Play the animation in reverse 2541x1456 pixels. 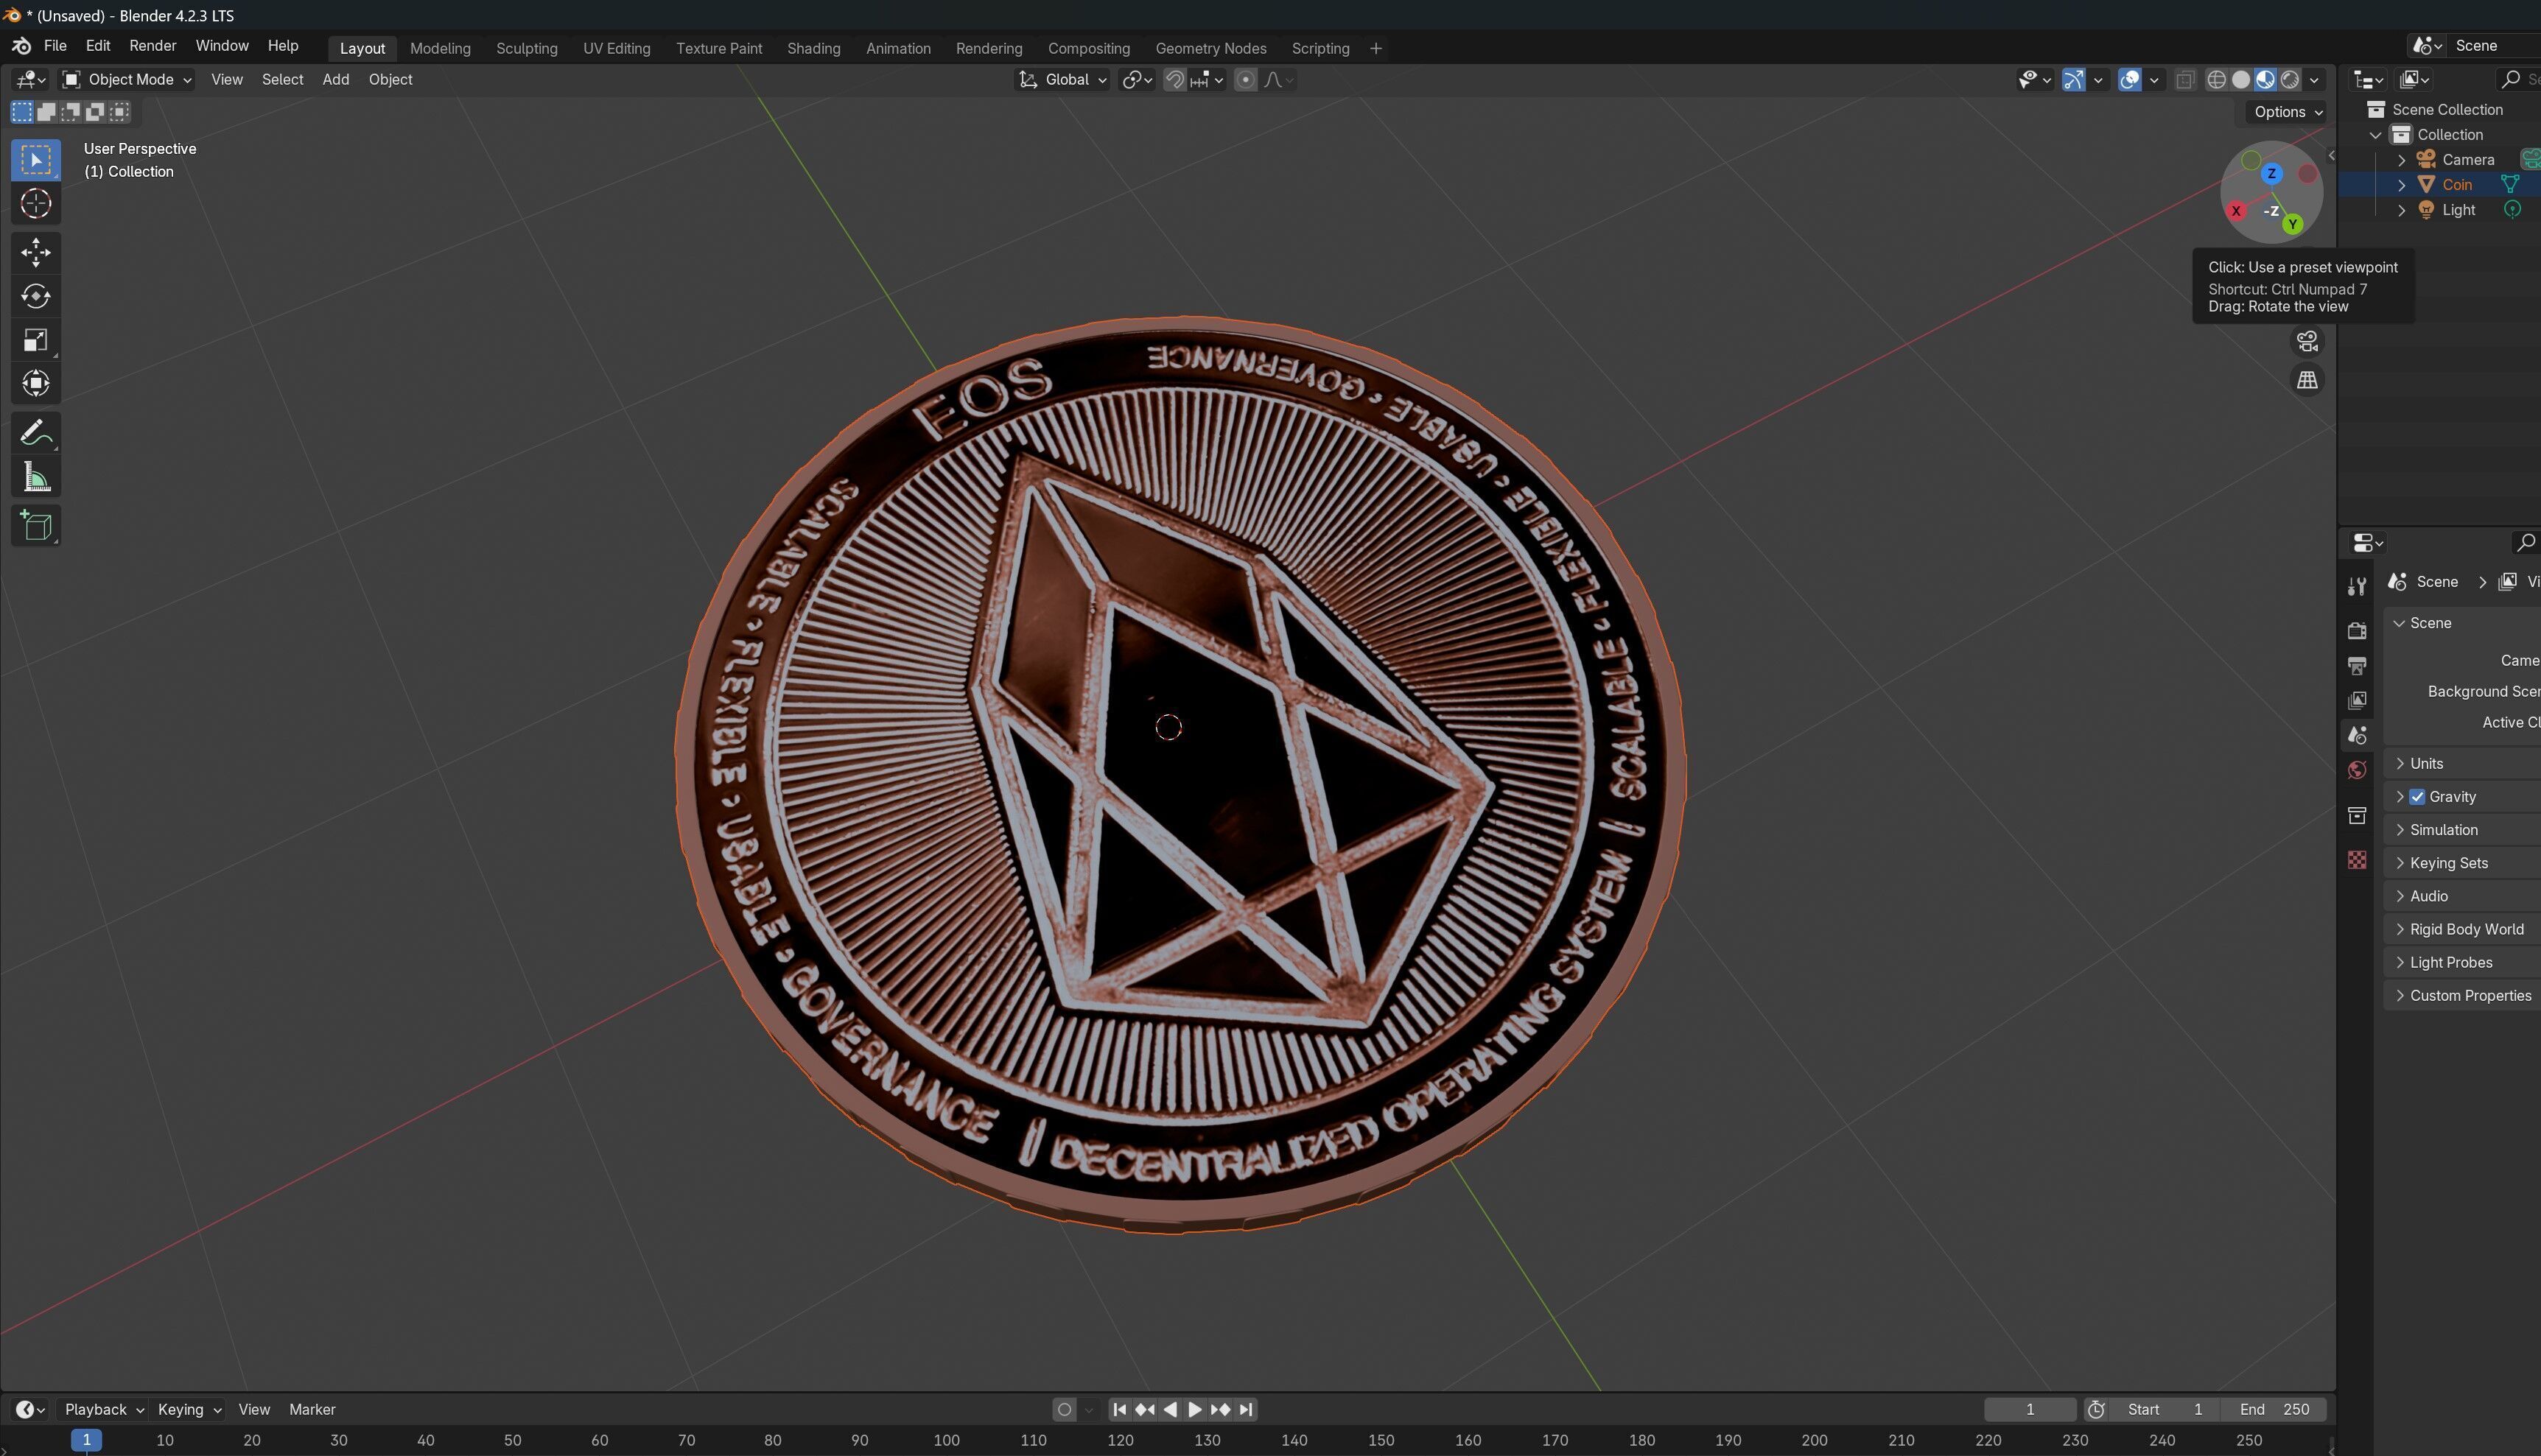pyautogui.click(x=1169, y=1409)
